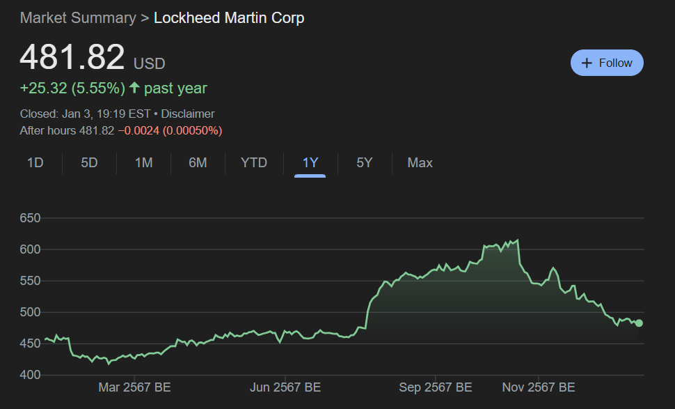Choose the 1M chart range

click(144, 163)
